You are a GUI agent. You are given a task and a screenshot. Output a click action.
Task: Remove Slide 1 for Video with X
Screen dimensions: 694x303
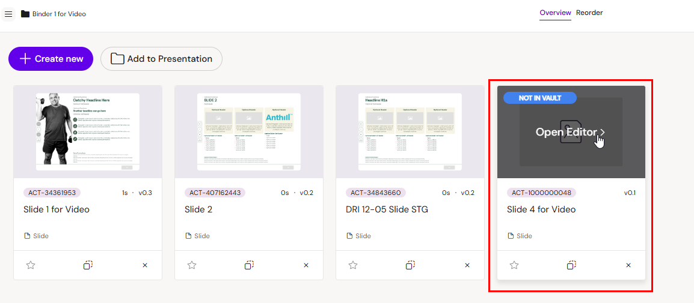pos(145,265)
